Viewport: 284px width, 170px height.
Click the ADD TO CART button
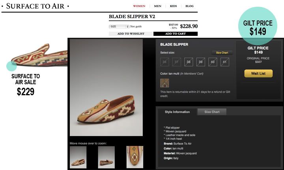pos(175,33)
